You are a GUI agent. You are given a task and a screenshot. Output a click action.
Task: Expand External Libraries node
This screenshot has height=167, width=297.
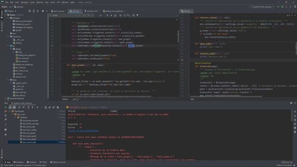click(6, 98)
